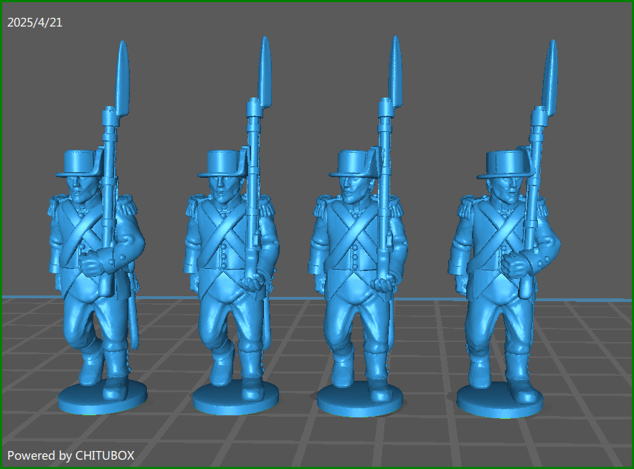Click the third soldier's bearded face
The width and height of the screenshot is (634, 469).
(x=353, y=190)
